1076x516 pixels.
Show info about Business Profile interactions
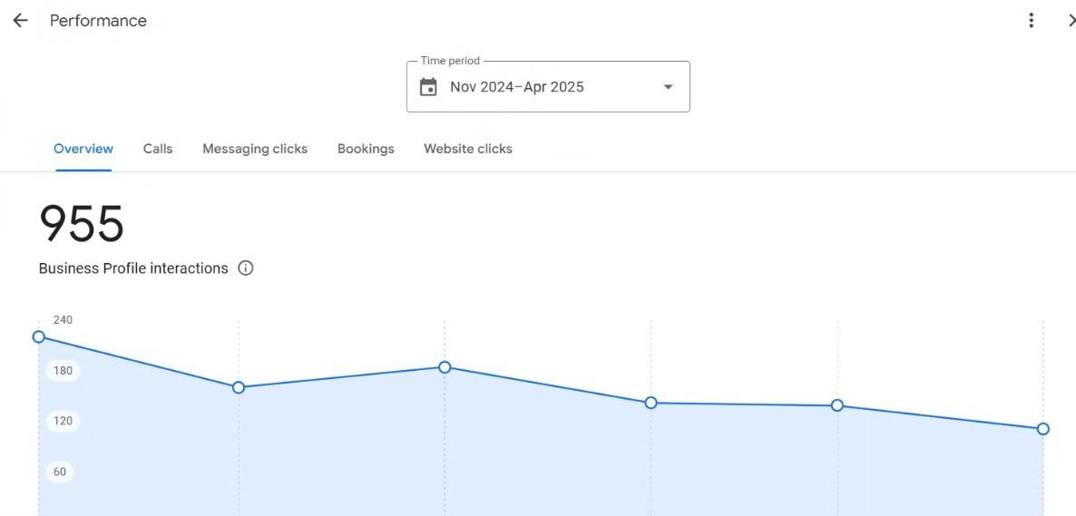coord(246,268)
